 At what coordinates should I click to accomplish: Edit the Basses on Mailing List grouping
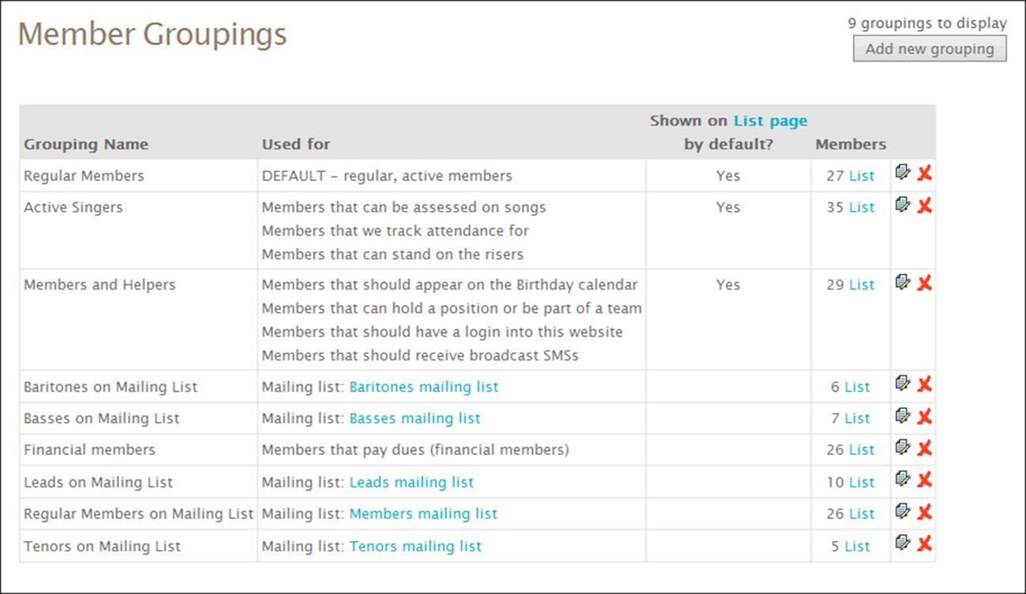click(903, 416)
